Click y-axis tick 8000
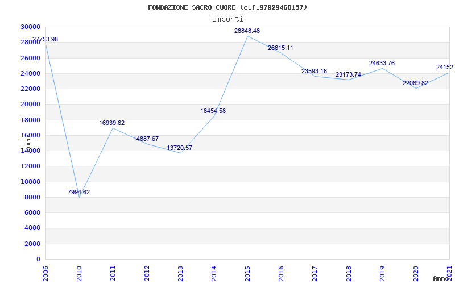 tap(32, 197)
